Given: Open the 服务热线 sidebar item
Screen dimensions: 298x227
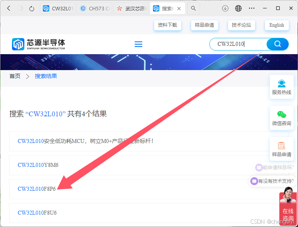Looking at the screenshot, I should coord(281,87).
